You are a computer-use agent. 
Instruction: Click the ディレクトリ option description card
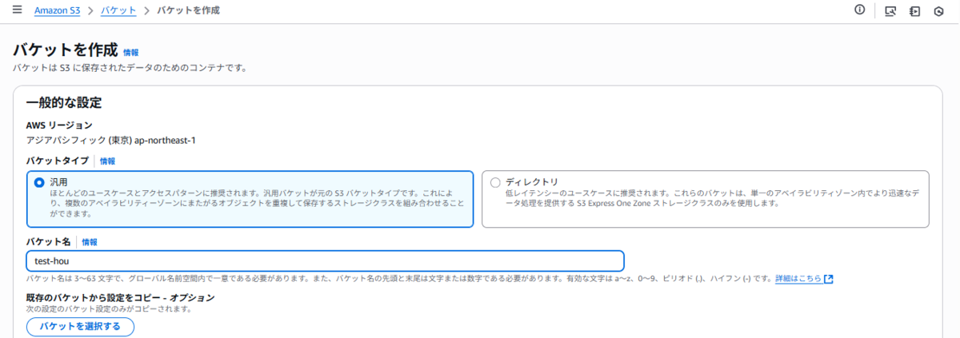[x=706, y=199]
